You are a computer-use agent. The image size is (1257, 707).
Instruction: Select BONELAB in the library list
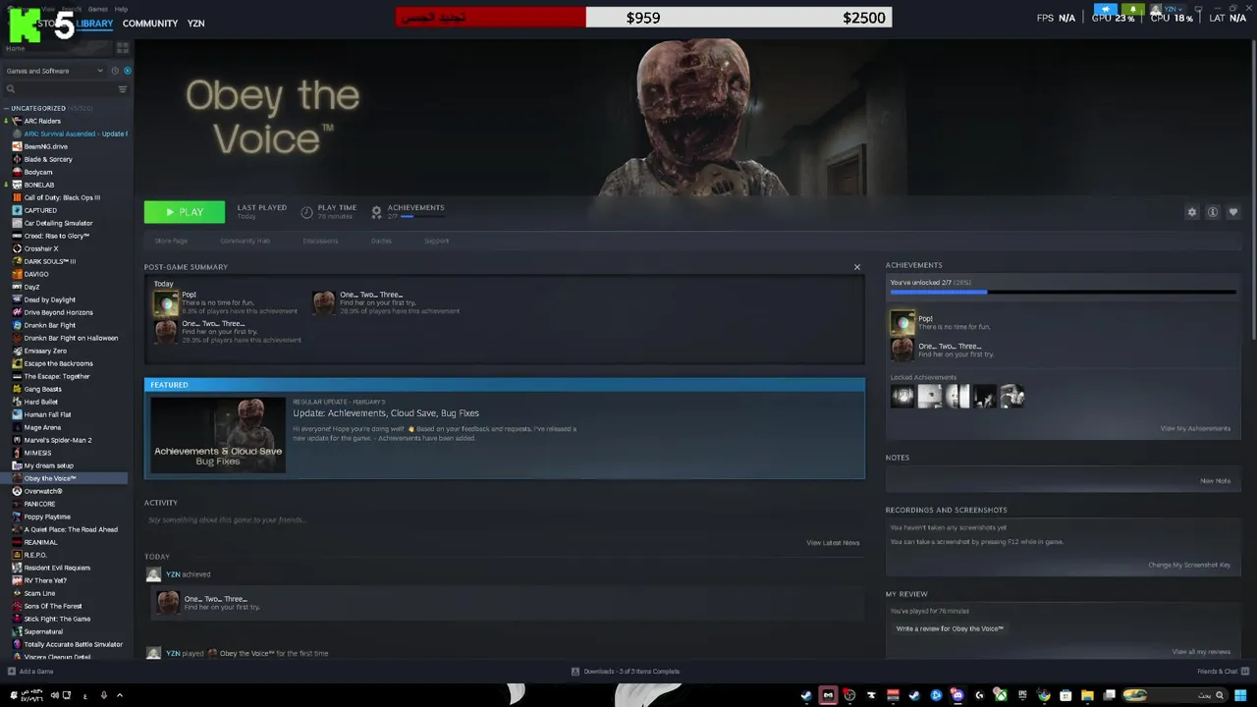tap(39, 185)
